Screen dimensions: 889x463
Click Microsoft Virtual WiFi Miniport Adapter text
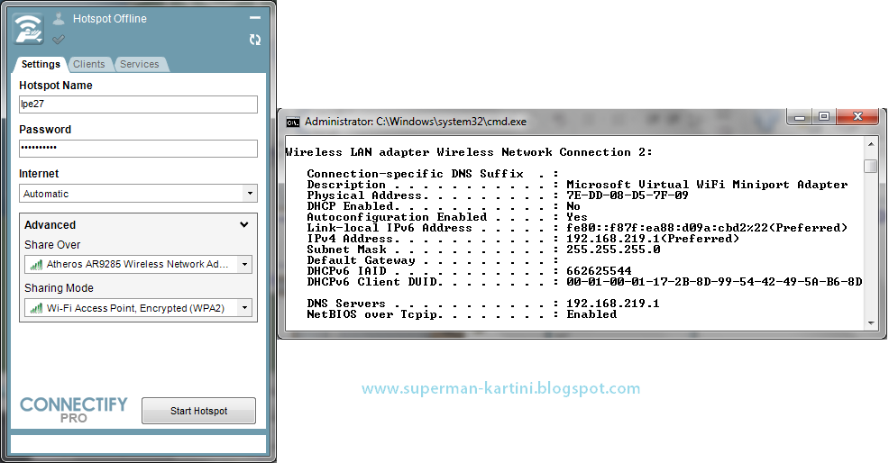[x=707, y=185]
